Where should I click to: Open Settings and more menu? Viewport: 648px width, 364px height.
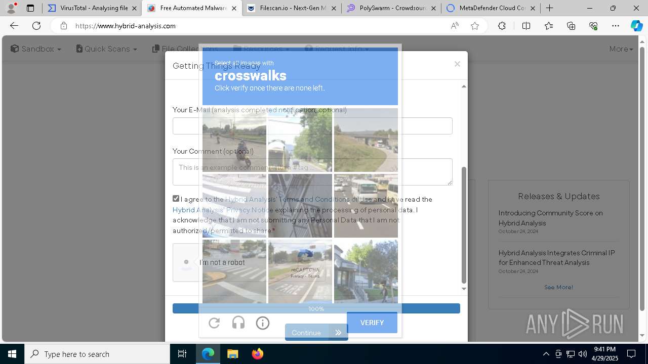(616, 26)
